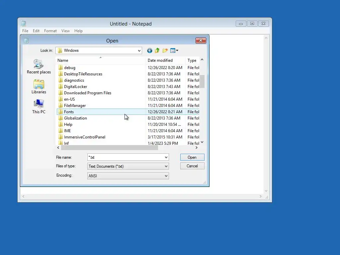This screenshot has height=255, width=340.
Task: Open the View Menu icon dropdown
Action: coord(174,50)
